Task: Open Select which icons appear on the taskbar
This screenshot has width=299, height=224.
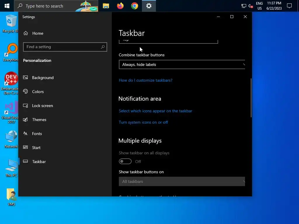Action: coord(155,111)
